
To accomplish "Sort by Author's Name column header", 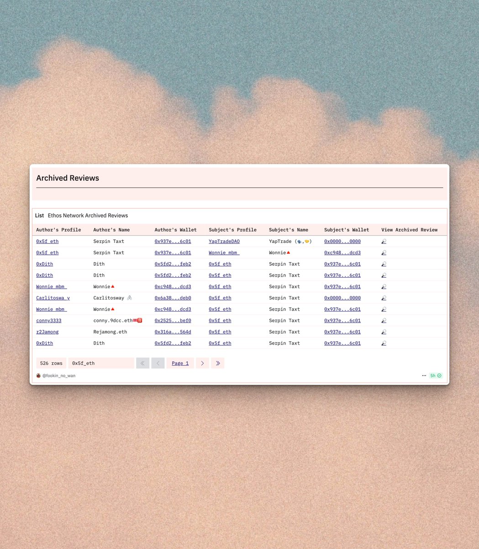I will (111, 230).
